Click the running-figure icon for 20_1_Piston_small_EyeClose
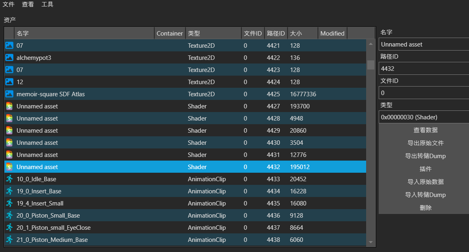This screenshot has width=469, height=252. coord(9,228)
